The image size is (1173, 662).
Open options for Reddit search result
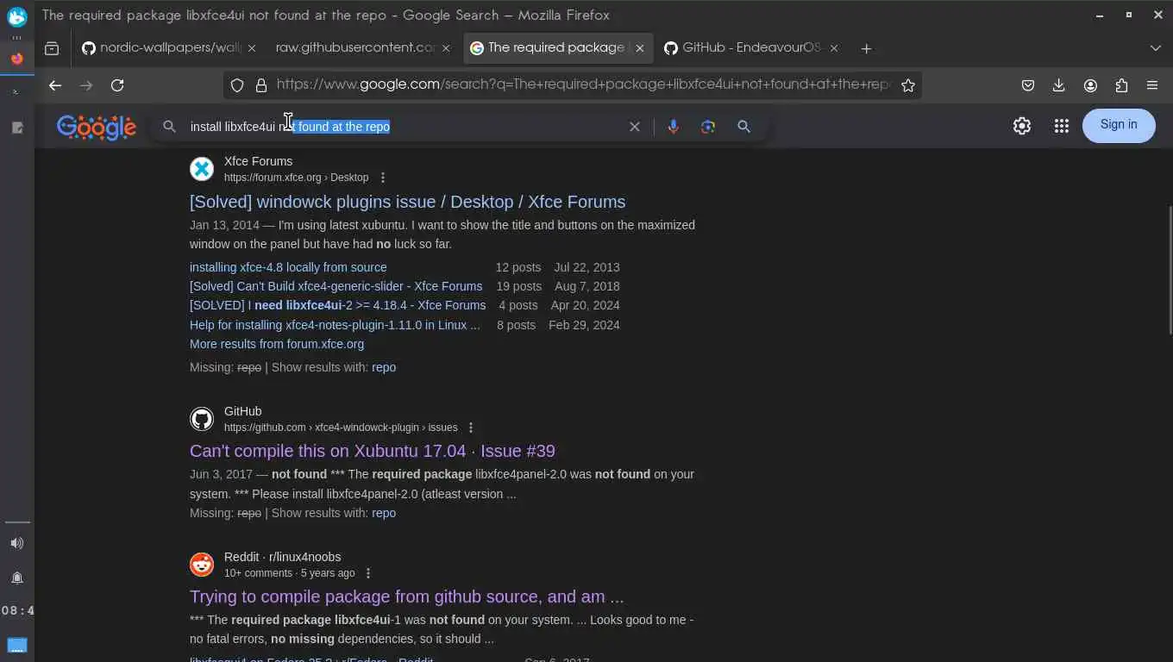(368, 573)
